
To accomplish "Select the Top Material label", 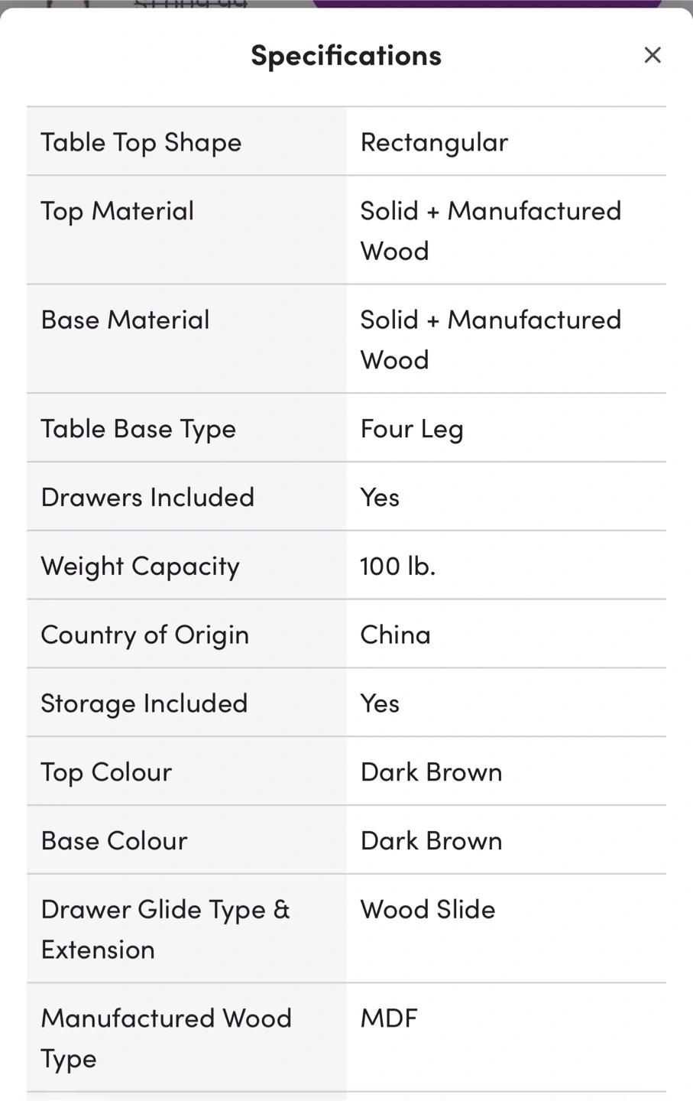I will click(x=118, y=211).
